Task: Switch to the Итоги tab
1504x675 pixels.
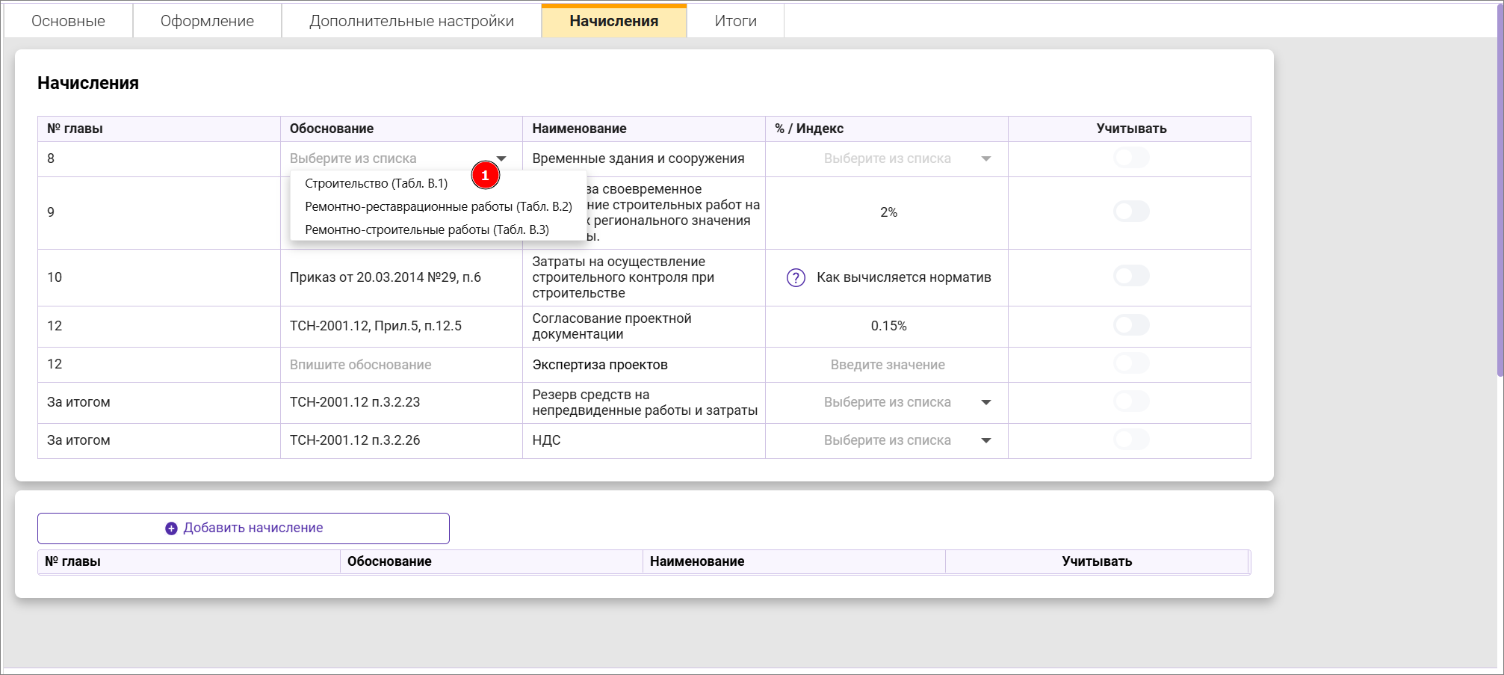Action: (735, 21)
